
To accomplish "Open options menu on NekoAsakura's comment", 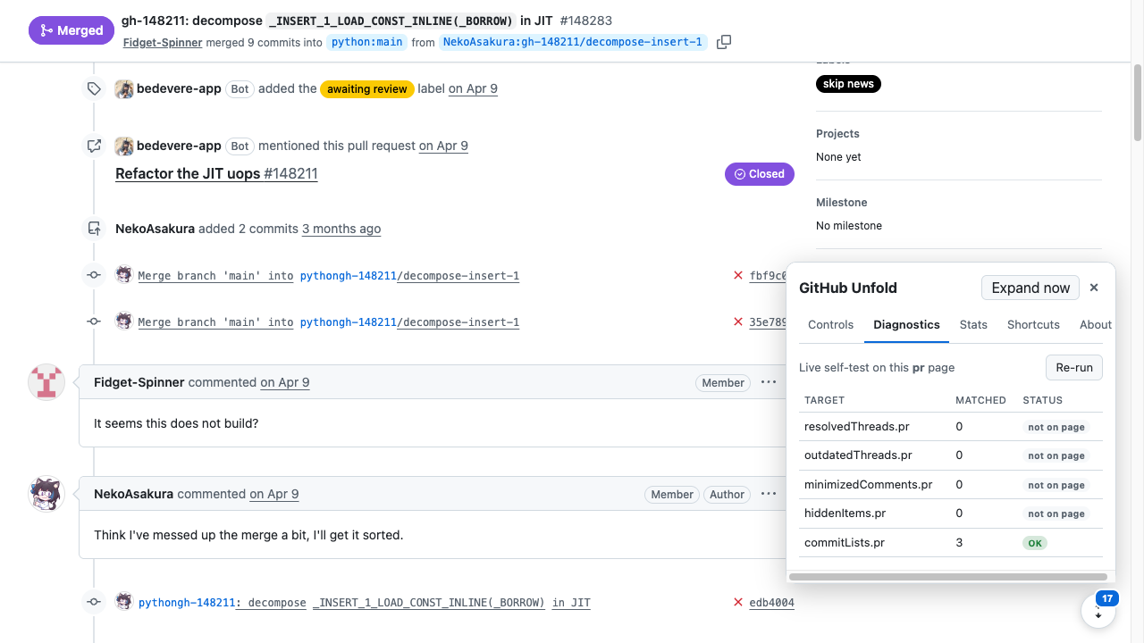I will tap(769, 494).
